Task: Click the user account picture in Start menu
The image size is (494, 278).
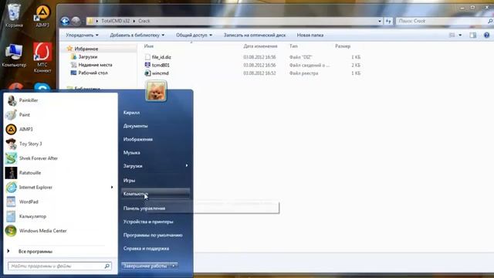Action: (156, 91)
